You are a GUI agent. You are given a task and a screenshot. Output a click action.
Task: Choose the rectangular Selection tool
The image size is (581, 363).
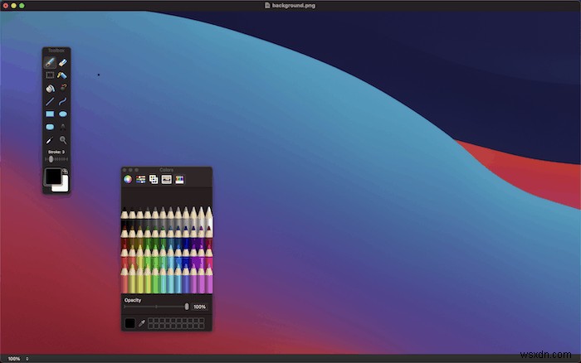(x=50, y=75)
